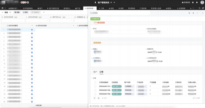
Task: Switch to the 报名表 tab
Action: click(x=143, y=8)
